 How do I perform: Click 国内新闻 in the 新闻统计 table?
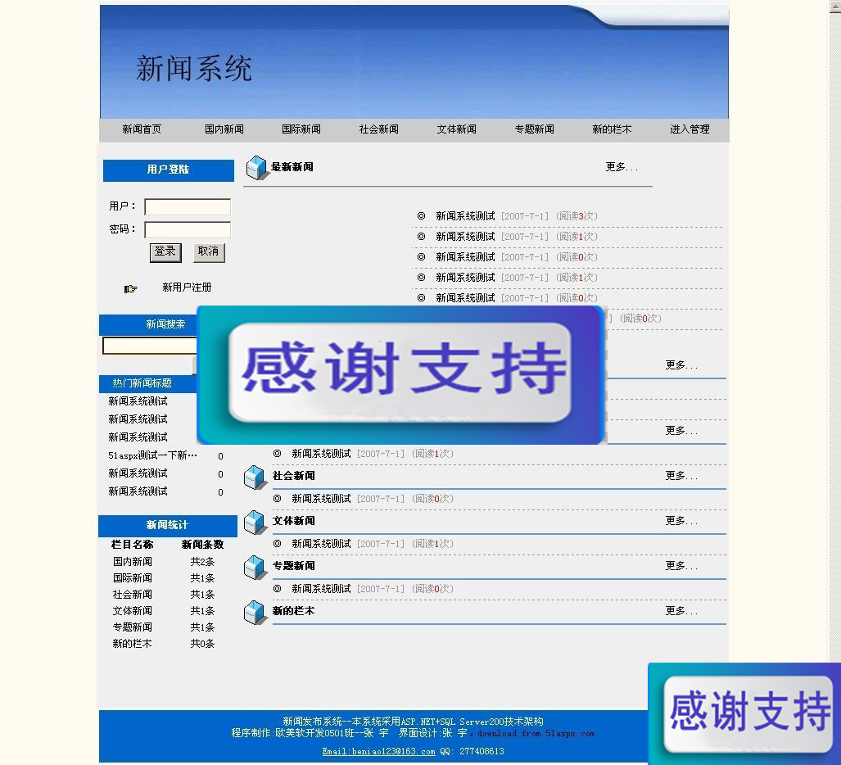click(133, 562)
